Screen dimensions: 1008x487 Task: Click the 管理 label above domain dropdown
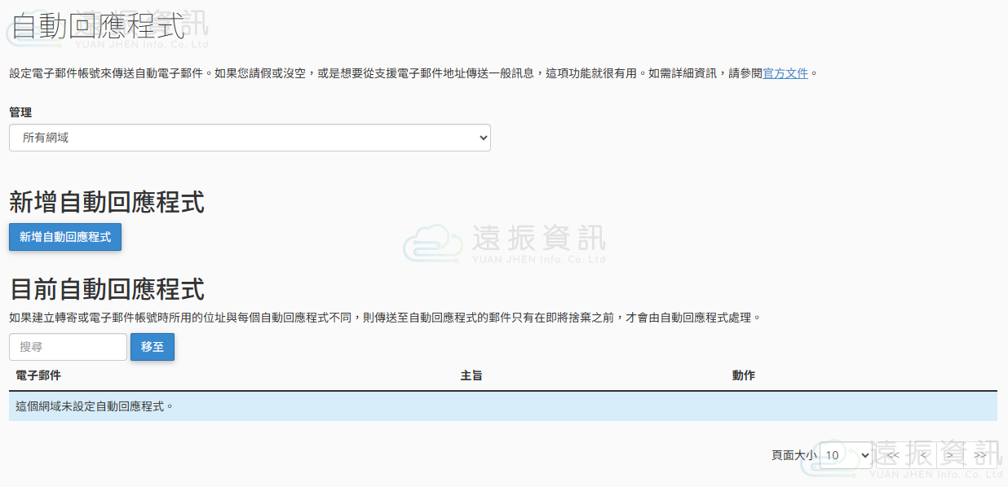(20, 112)
